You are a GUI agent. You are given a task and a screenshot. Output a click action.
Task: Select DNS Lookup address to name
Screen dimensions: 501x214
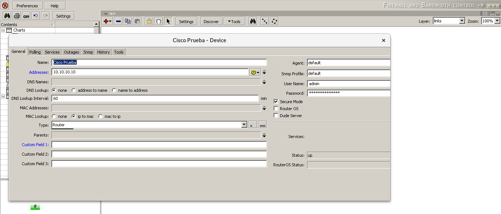click(x=74, y=90)
